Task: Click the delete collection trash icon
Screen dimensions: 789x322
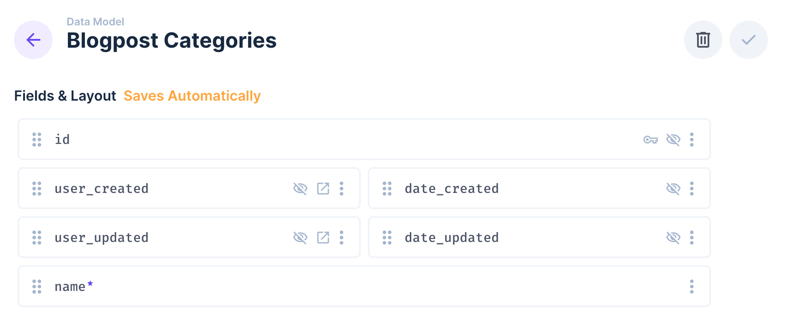Action: click(703, 40)
